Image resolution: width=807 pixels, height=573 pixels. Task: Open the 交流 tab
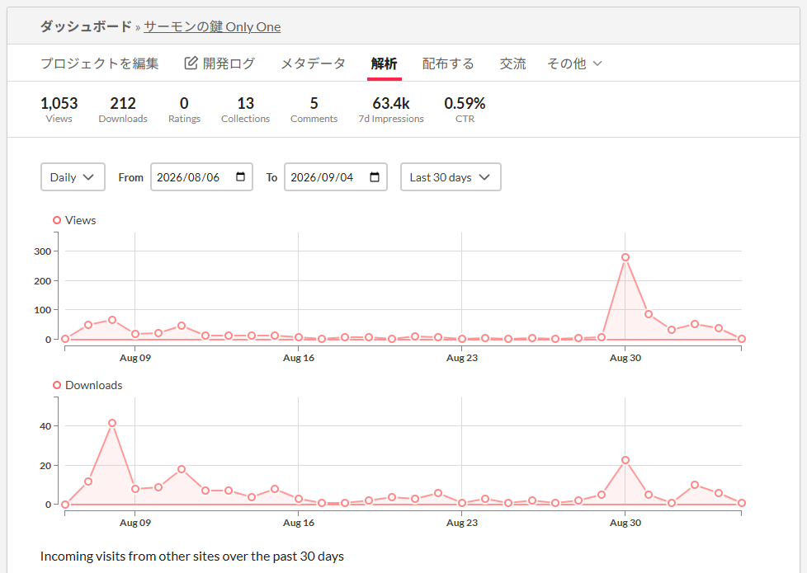pos(512,63)
